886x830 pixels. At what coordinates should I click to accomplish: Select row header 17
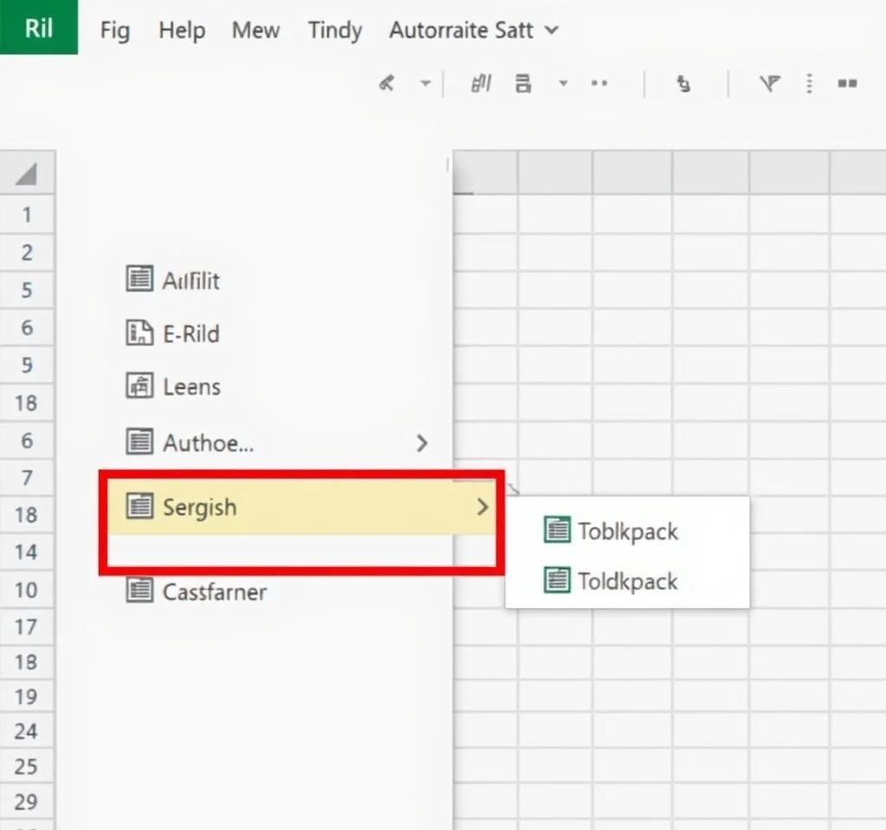tap(26, 625)
